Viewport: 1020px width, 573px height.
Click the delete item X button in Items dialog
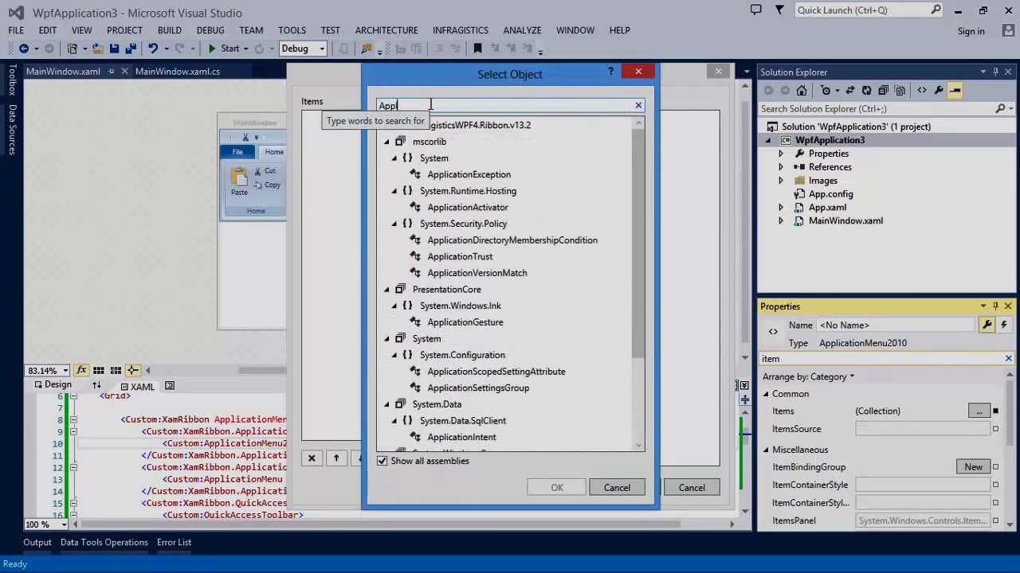point(312,458)
